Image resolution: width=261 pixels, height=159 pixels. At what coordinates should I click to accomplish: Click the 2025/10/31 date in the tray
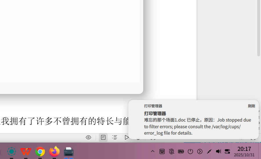tap(244, 155)
